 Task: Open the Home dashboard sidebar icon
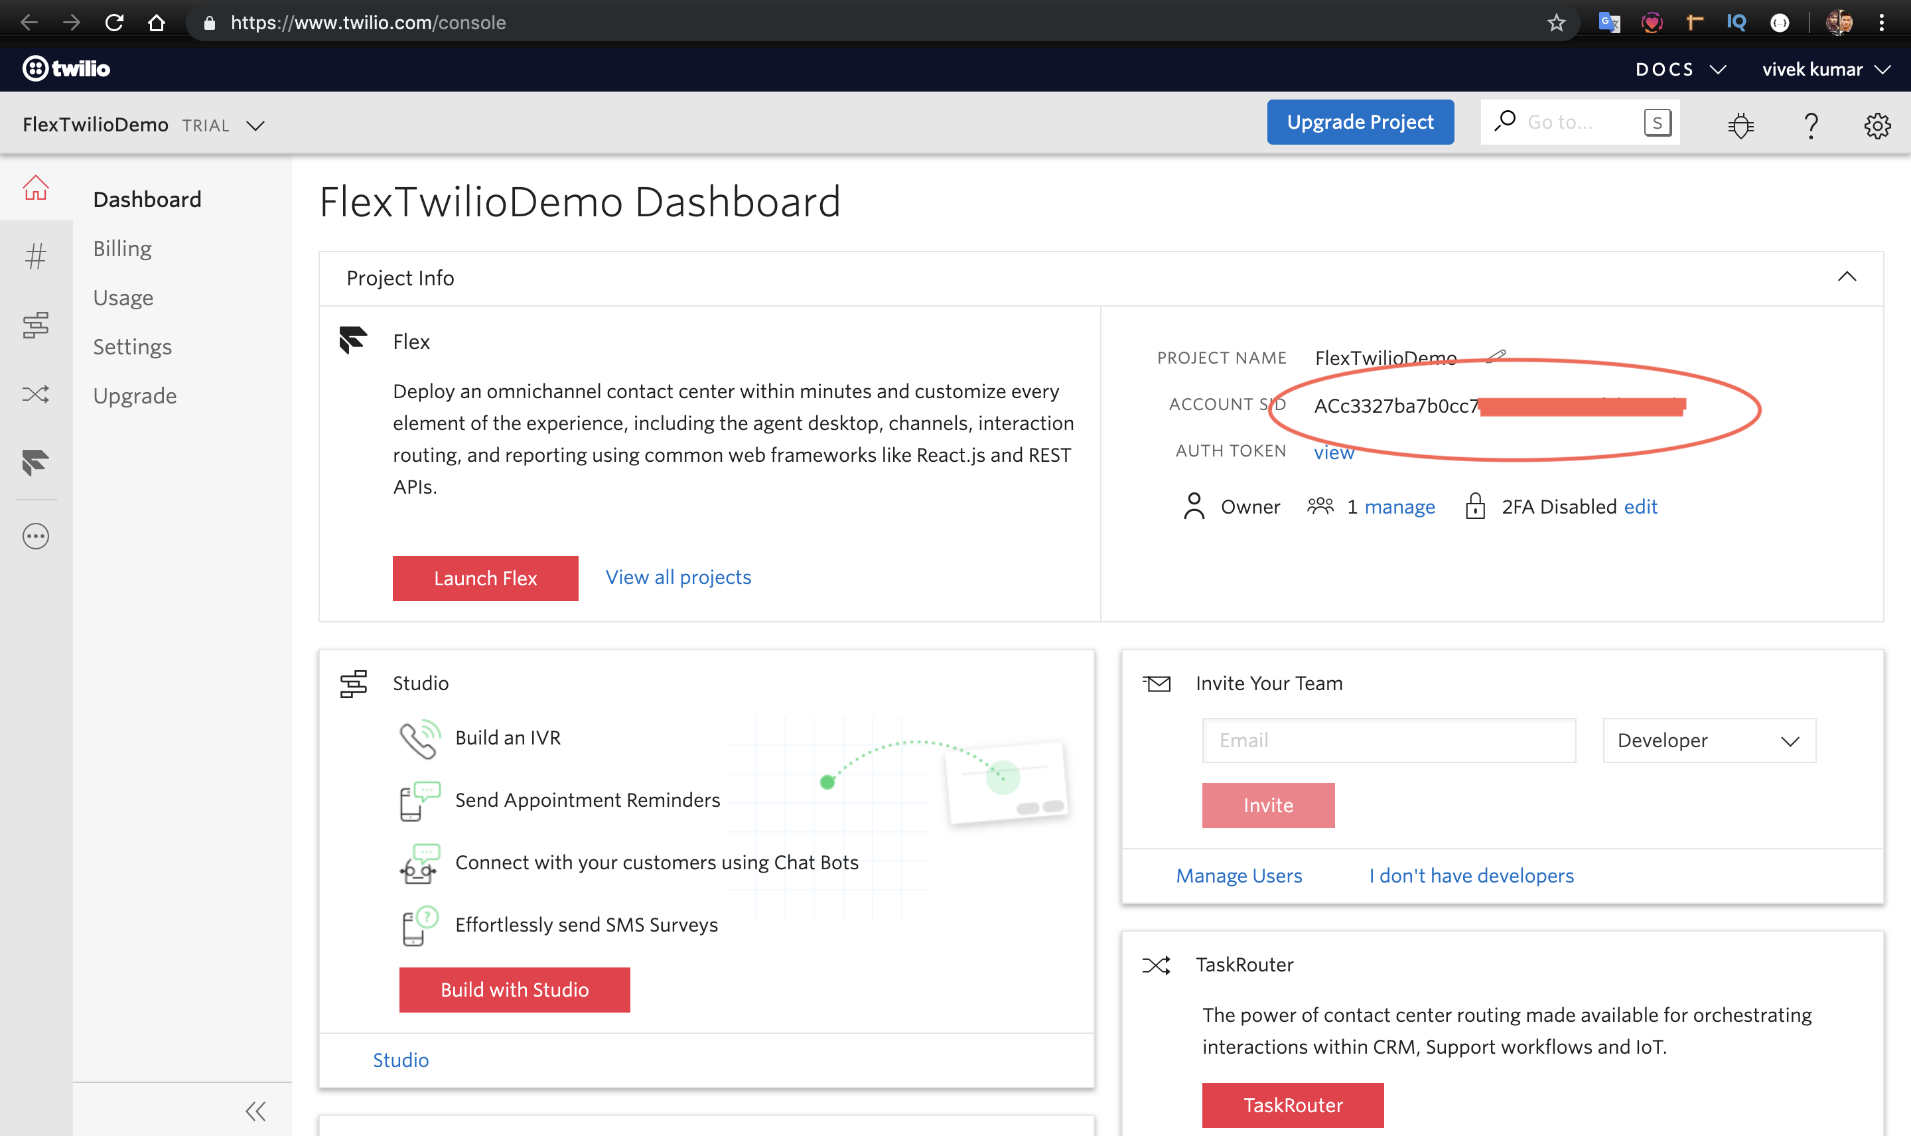pos(35,188)
